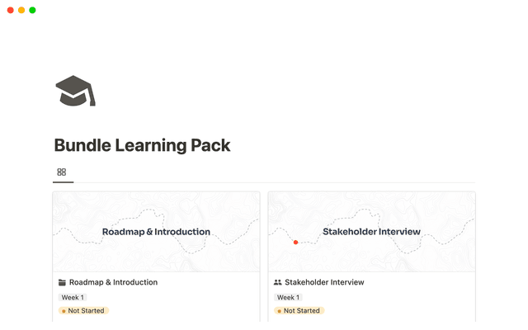
Task: Open the Roadmap & Introduction card title link
Action: tap(113, 282)
